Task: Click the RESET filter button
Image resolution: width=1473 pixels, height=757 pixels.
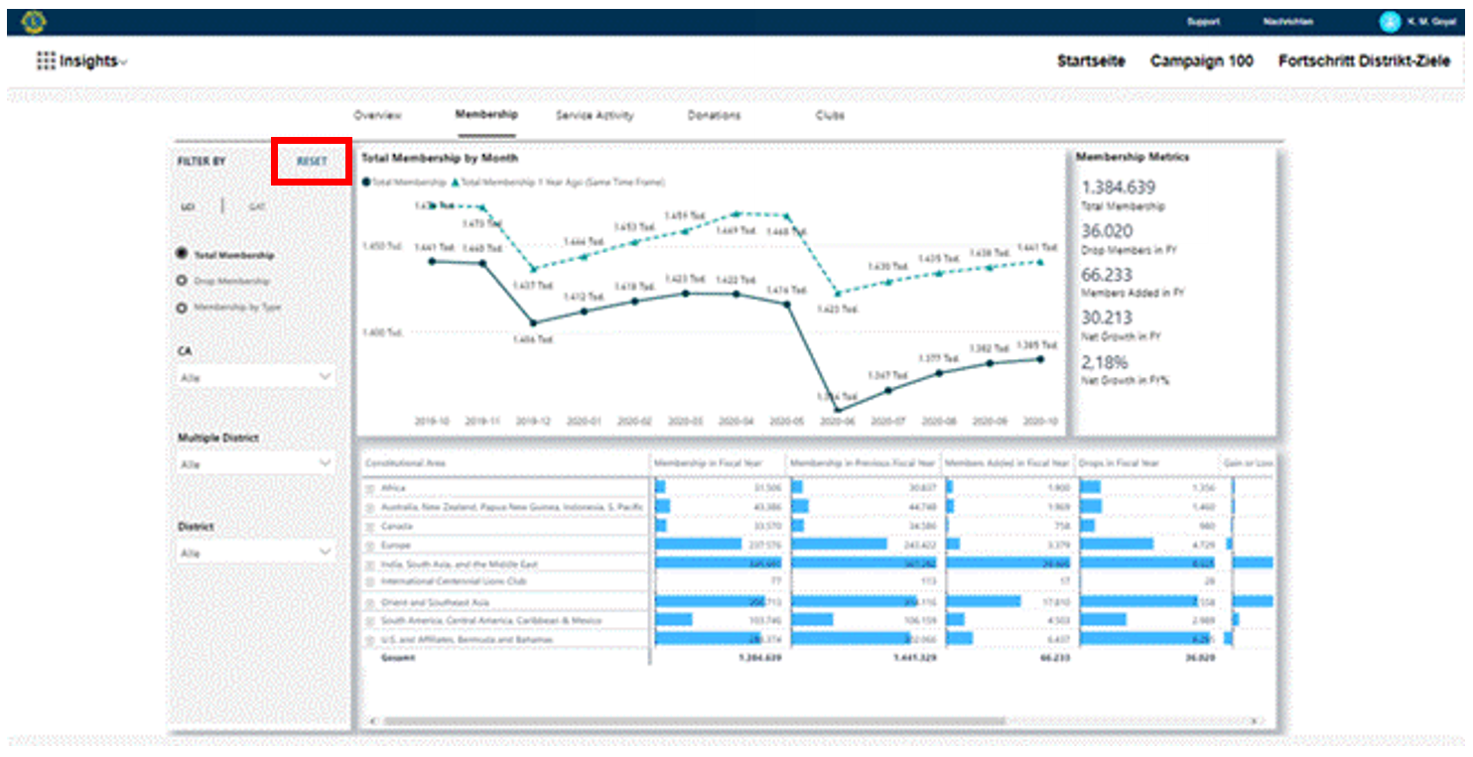Action: click(x=312, y=161)
